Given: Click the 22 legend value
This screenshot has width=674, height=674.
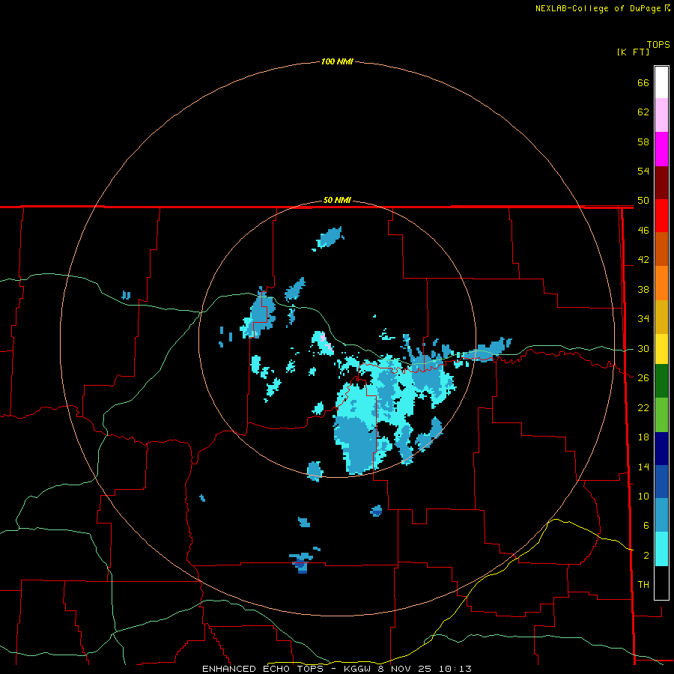Looking at the screenshot, I should (x=643, y=407).
